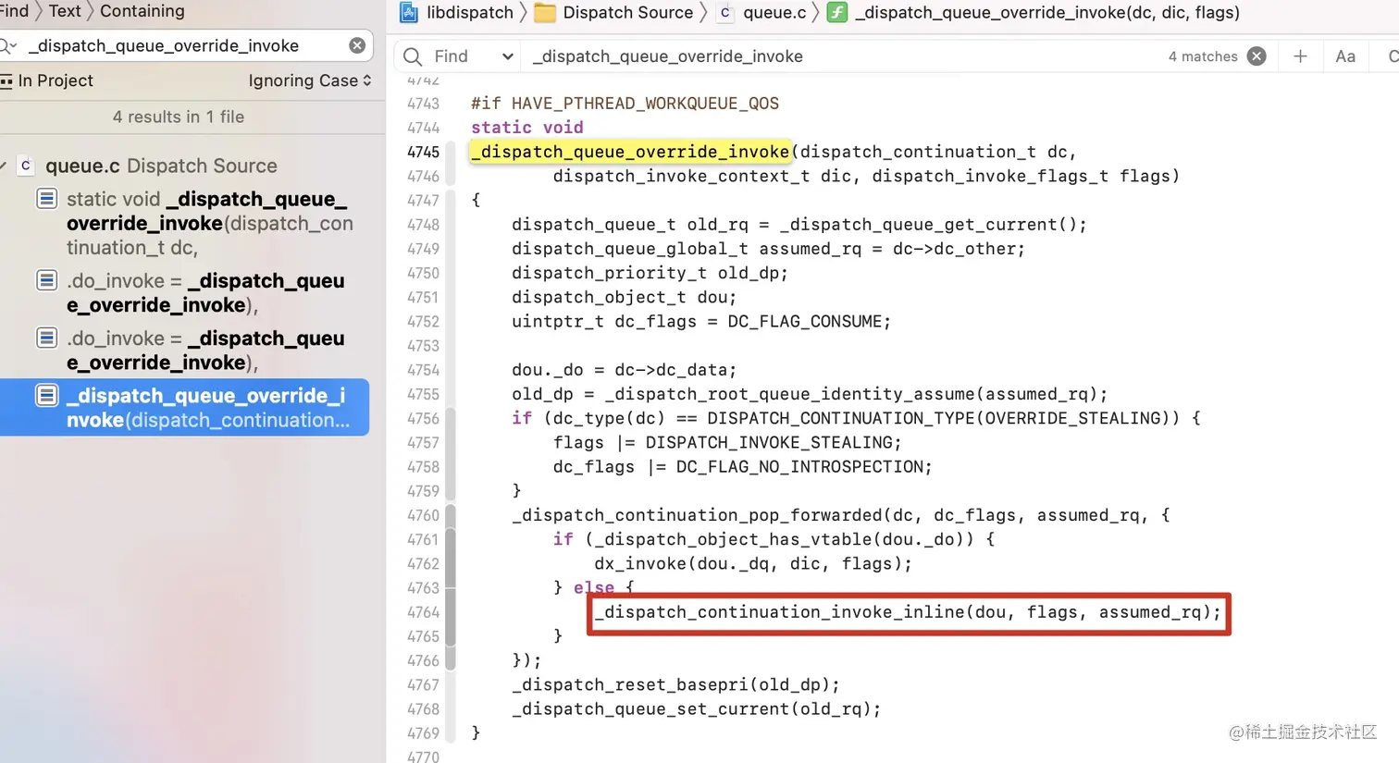Open the libdispatch project breadcrumb icon

click(408, 12)
